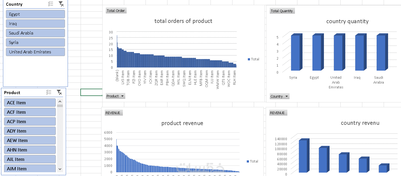The height and width of the screenshot is (176, 401).
Task: Open the Product field dropdown on chart
Action: [x=115, y=96]
